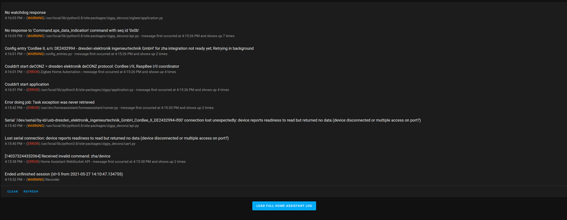Click 4:15:52 PM Recorder detail line
Screen dimensions: 567x220
click(x=32, y=180)
